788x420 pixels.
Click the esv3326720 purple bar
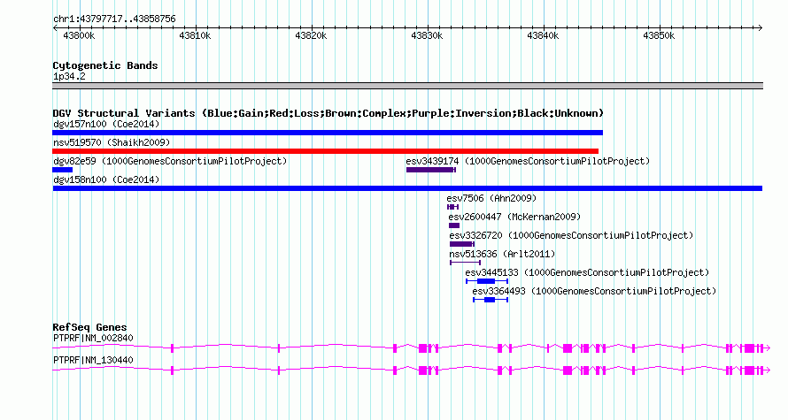tap(462, 244)
